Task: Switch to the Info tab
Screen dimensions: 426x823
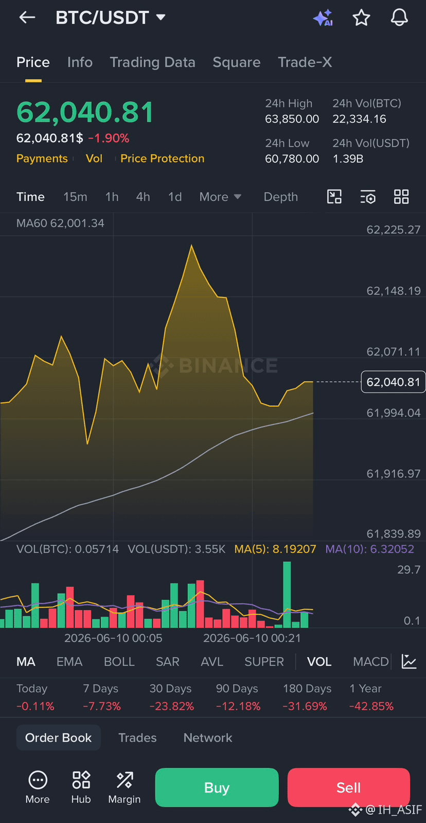Action: 80,62
